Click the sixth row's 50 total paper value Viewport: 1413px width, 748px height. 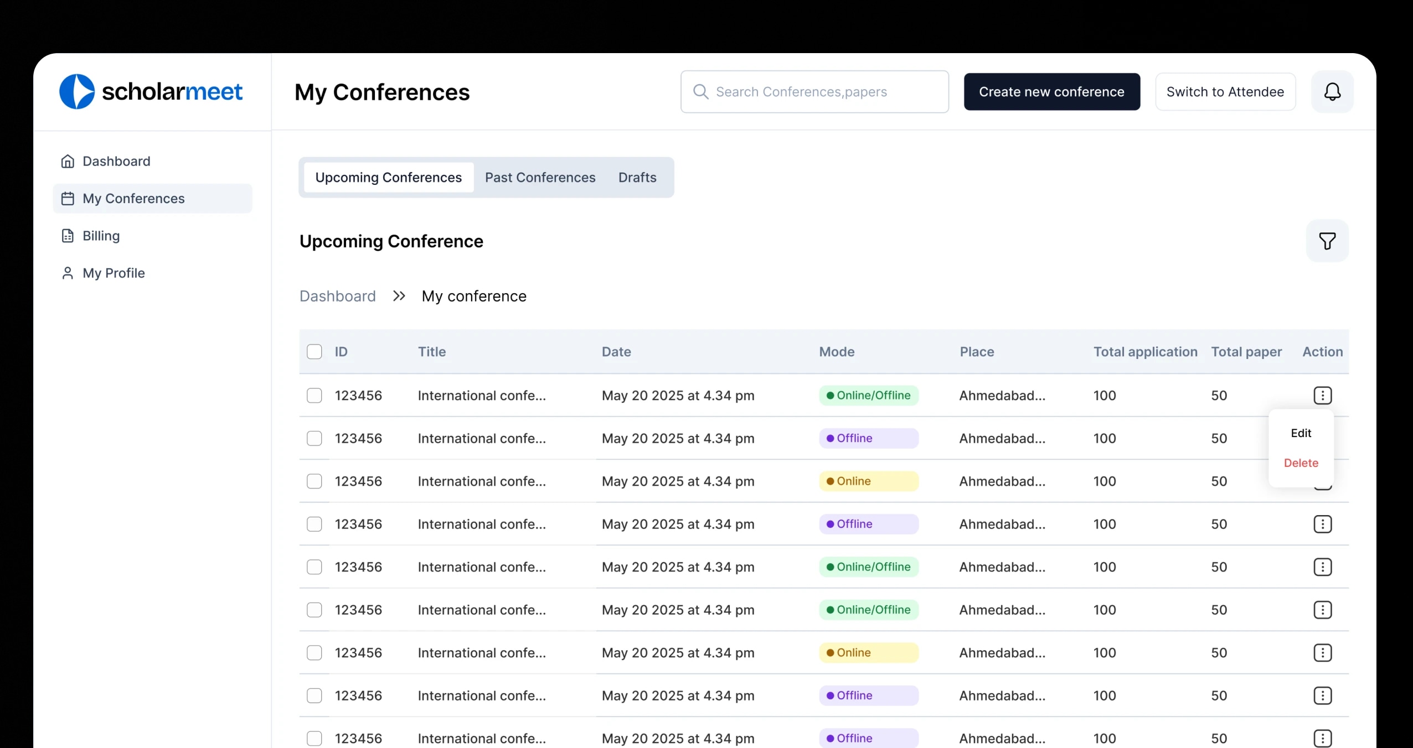pyautogui.click(x=1219, y=610)
